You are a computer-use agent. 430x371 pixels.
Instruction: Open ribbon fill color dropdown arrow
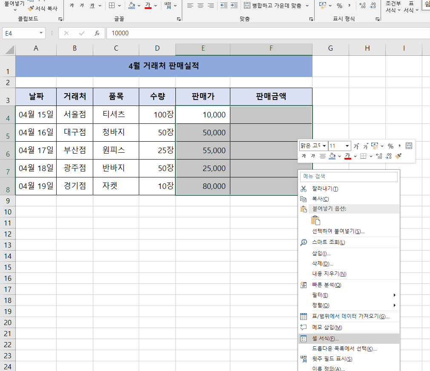tap(139, 6)
